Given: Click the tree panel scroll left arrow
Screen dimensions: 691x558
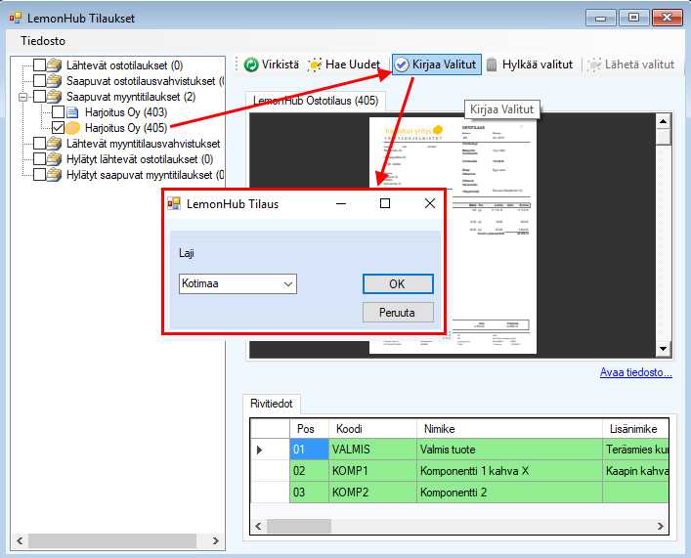Looking at the screenshot, I should tap(20, 540).
